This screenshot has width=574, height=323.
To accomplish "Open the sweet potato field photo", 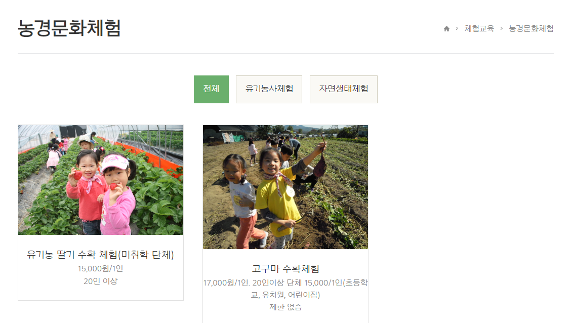I will click(285, 187).
